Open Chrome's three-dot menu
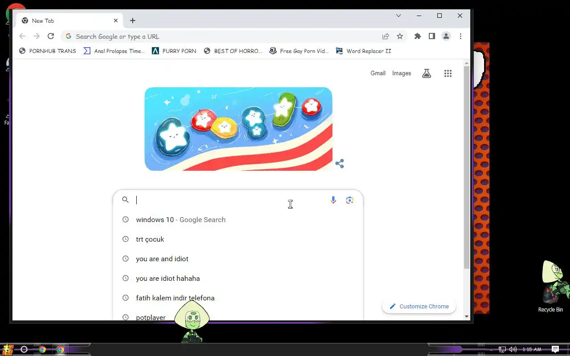Image resolution: width=570 pixels, height=356 pixels. pyautogui.click(x=460, y=36)
